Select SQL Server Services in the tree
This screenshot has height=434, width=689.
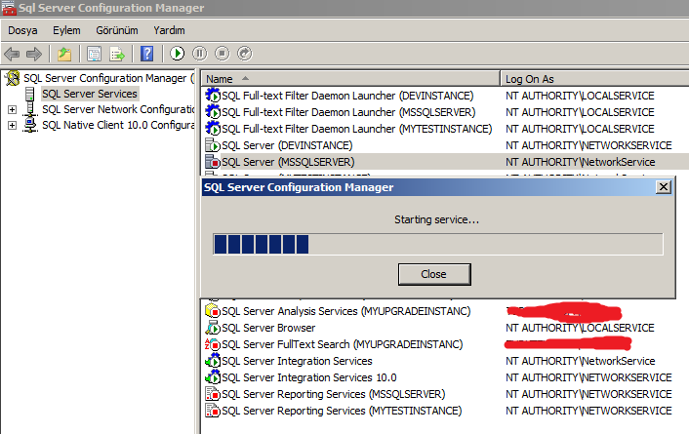tap(89, 94)
